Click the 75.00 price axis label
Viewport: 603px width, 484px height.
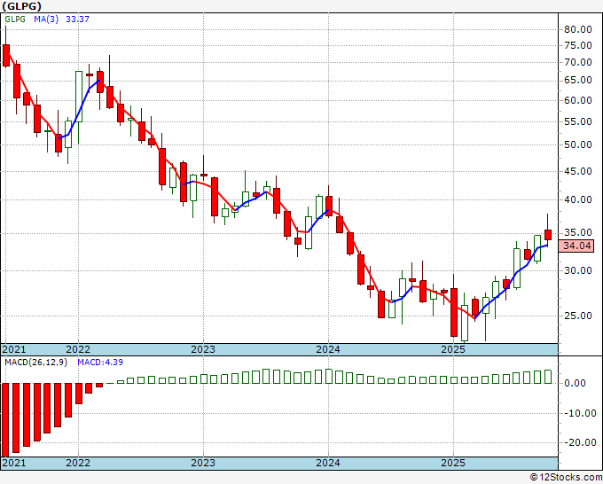tap(577, 45)
